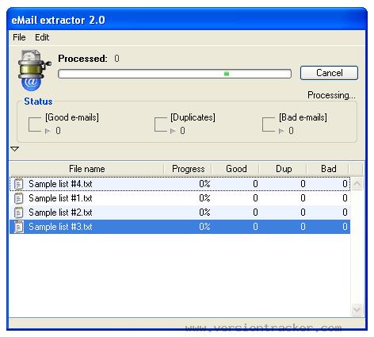The height and width of the screenshot is (337, 374).
Task: Click the Duplicates play arrow
Action: (173, 131)
